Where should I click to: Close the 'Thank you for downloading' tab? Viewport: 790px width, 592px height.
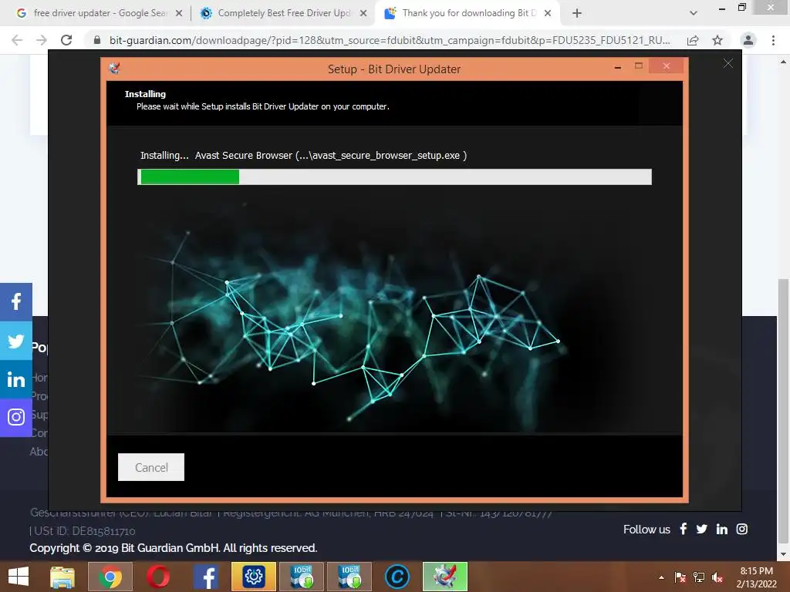[548, 14]
